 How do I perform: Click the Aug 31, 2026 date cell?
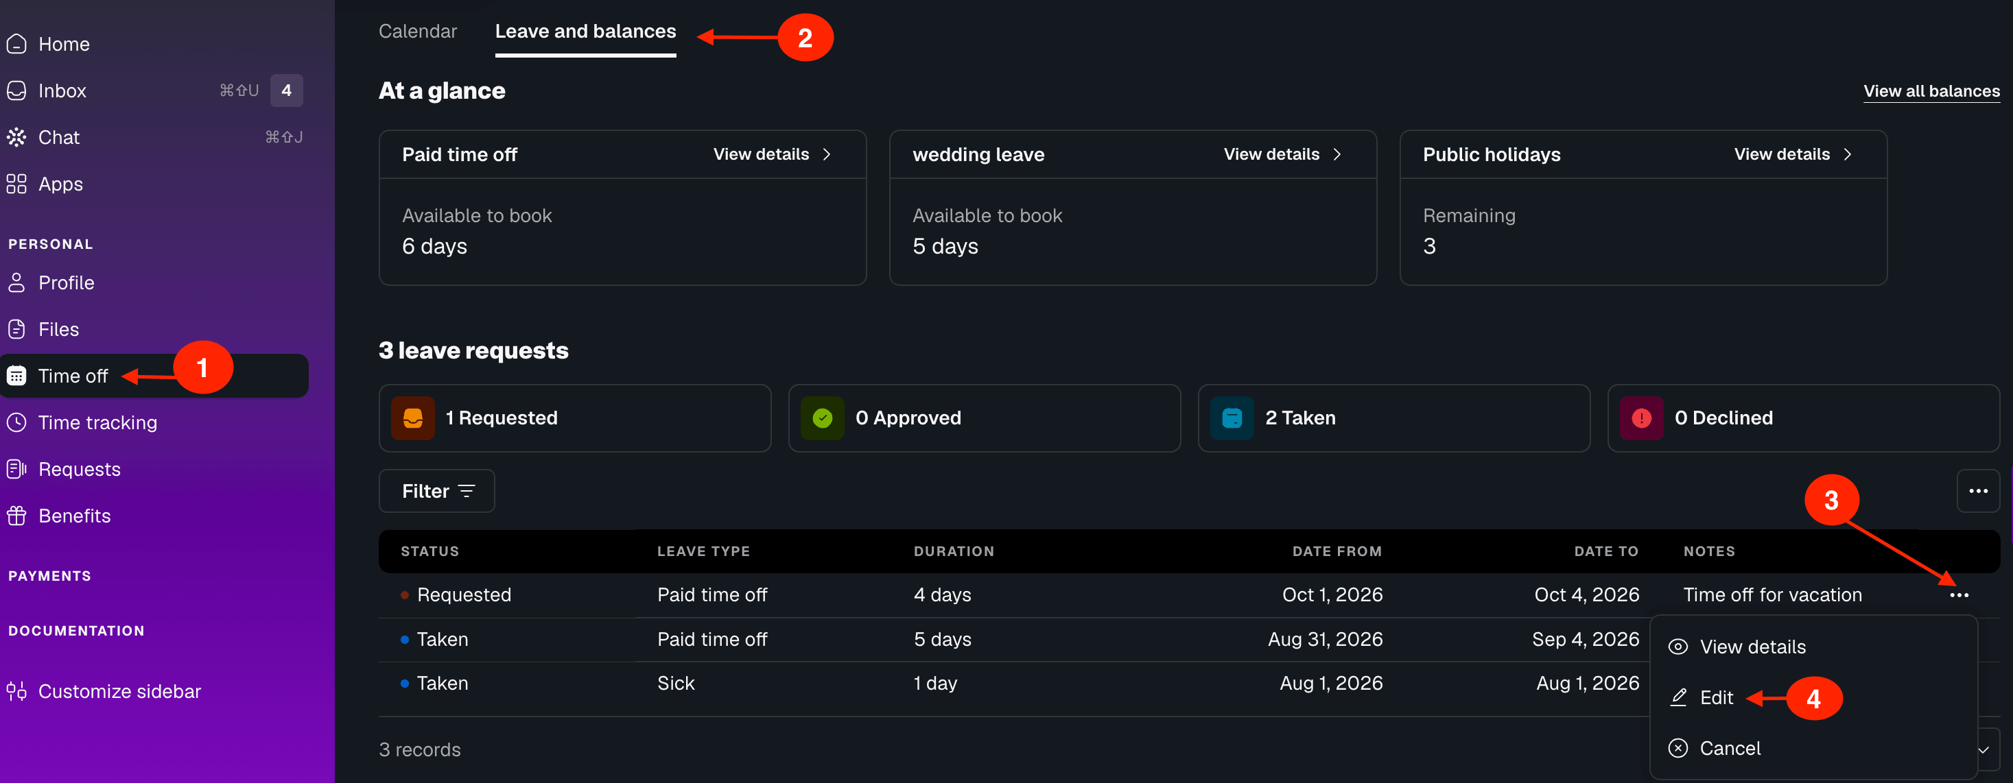click(1325, 640)
